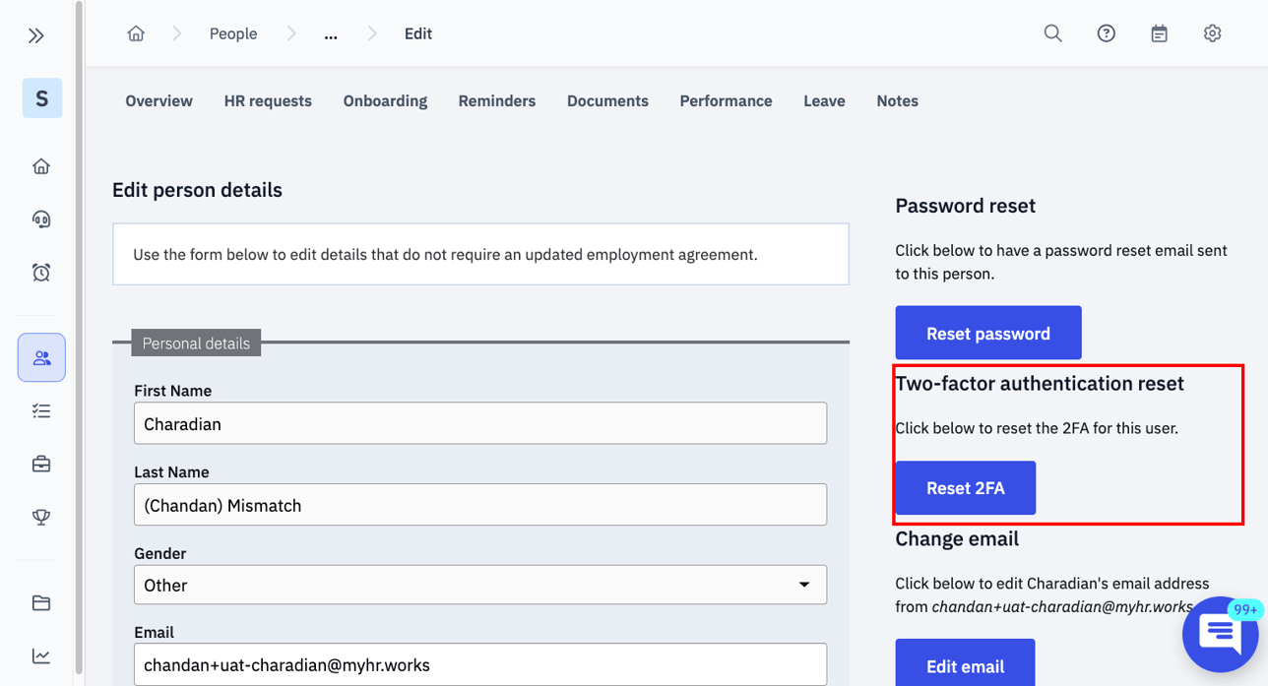Viewport: 1268px width, 686px height.
Task: Expand the breadcrumb ellipsis
Action: 331,34
